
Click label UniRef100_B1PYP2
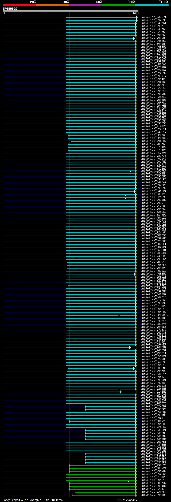153,215
